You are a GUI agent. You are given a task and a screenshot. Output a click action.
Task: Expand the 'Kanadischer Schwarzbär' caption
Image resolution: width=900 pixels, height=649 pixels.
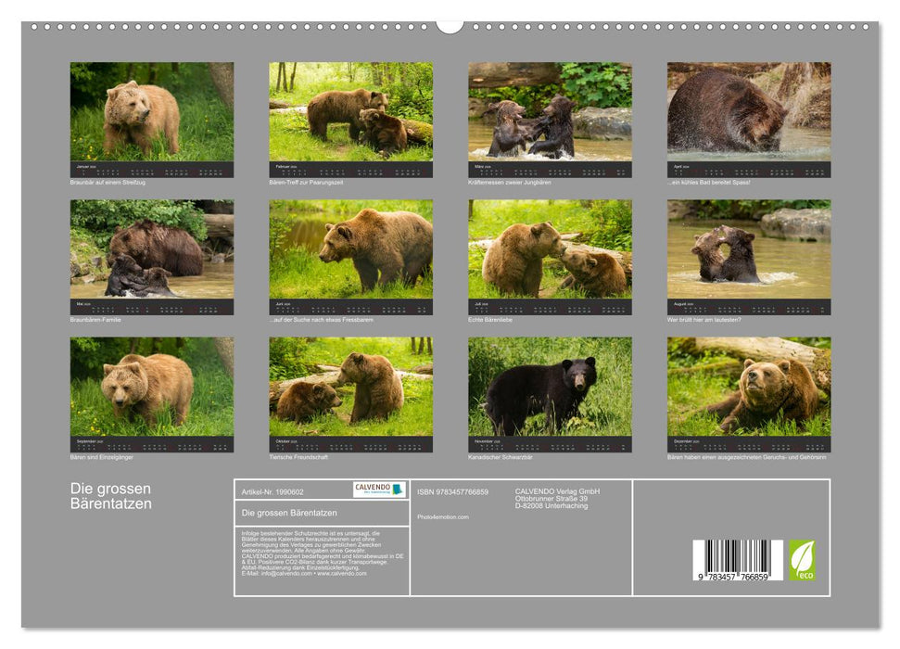coord(501,455)
